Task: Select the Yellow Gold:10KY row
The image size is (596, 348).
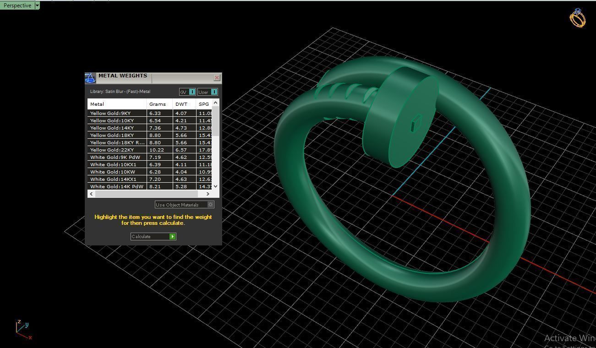Action: pos(150,120)
